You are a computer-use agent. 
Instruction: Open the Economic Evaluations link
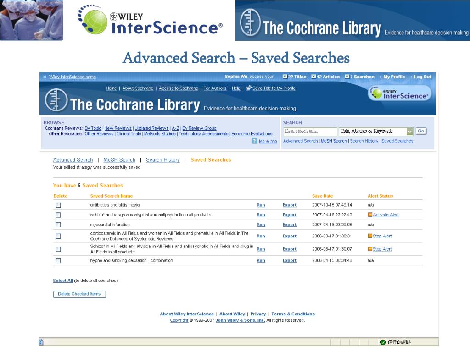coord(252,134)
